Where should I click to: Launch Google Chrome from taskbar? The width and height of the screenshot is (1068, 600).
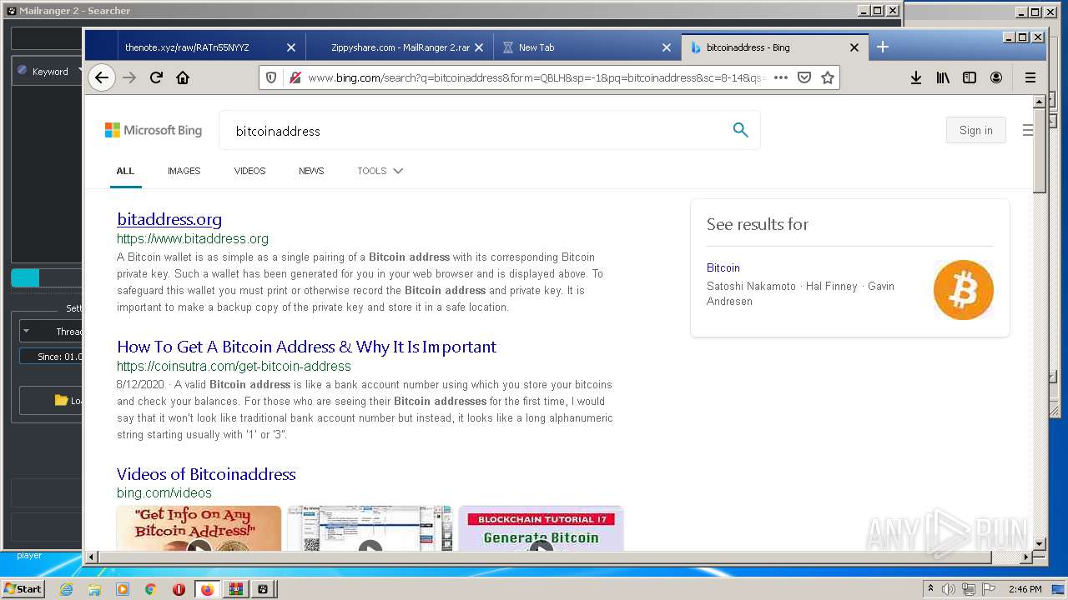tap(150, 589)
